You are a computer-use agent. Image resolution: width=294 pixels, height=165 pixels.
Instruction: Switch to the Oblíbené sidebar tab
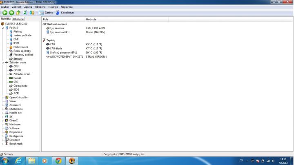pos(18,19)
